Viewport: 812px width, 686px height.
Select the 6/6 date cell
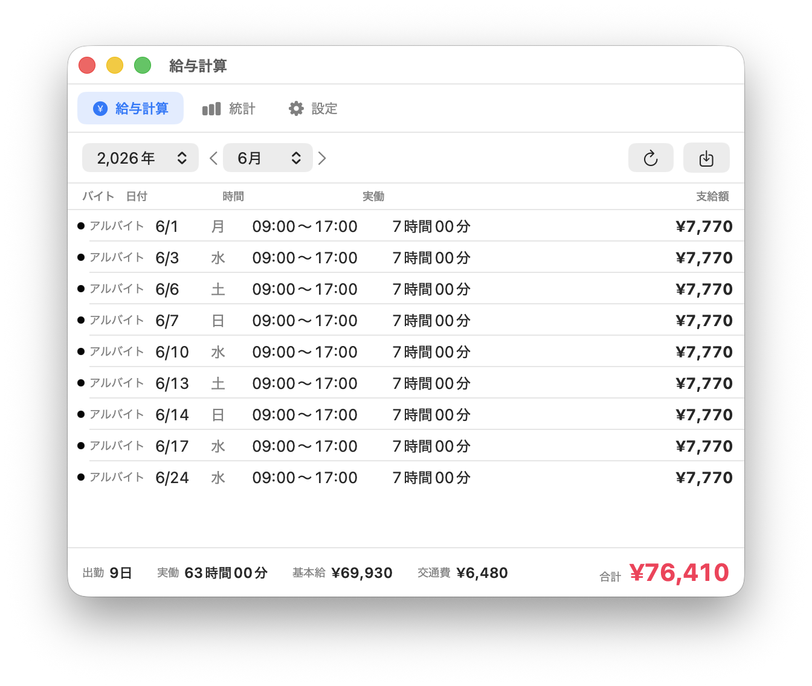click(x=167, y=289)
